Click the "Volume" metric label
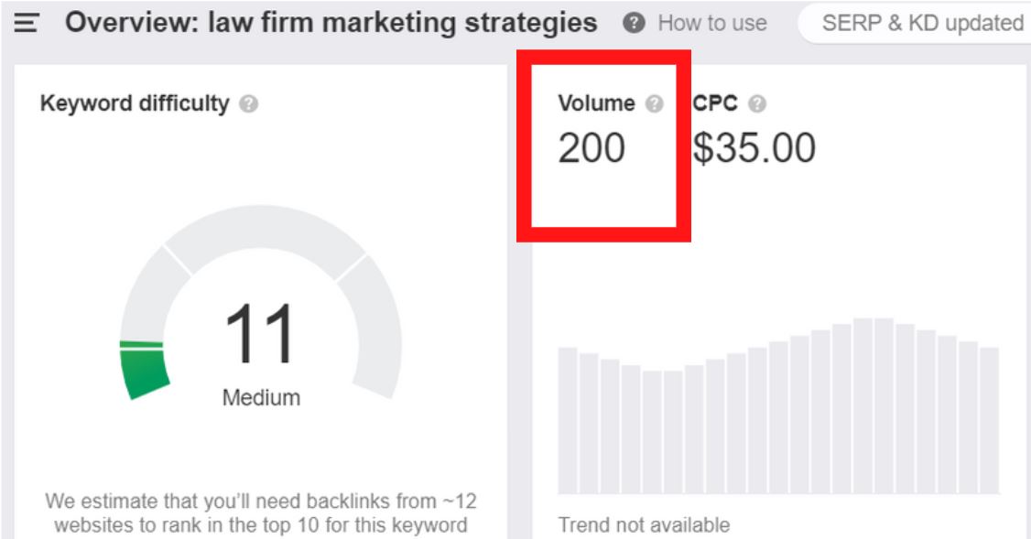 coord(596,104)
